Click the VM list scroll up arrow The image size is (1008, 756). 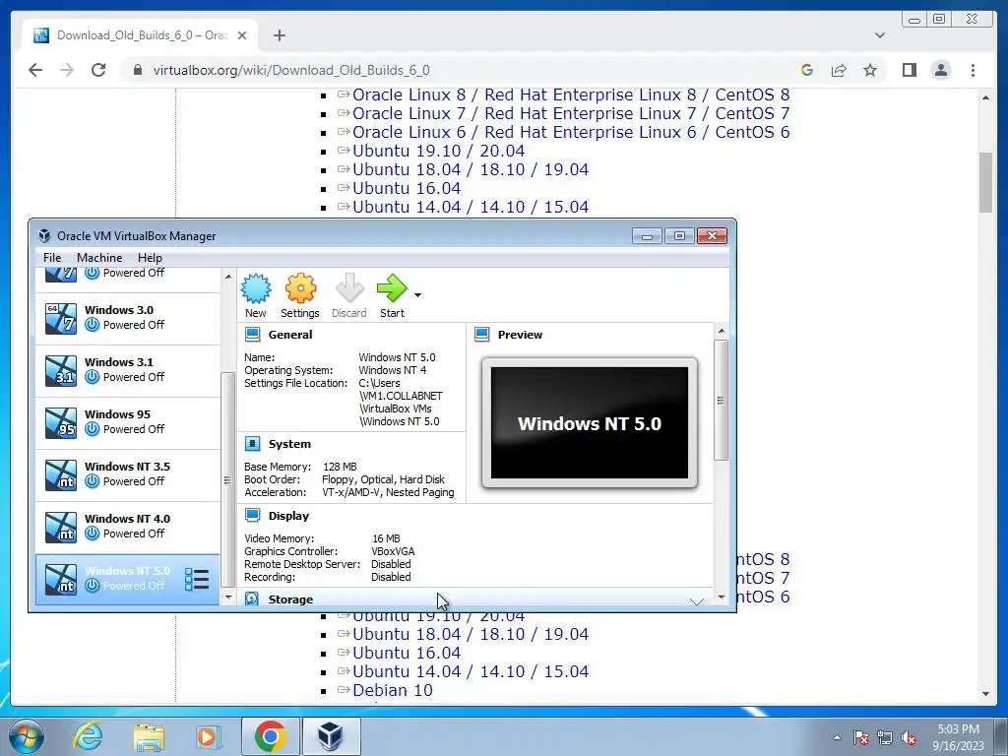(x=227, y=277)
